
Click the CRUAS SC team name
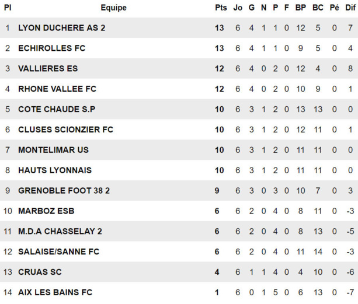click(x=40, y=272)
